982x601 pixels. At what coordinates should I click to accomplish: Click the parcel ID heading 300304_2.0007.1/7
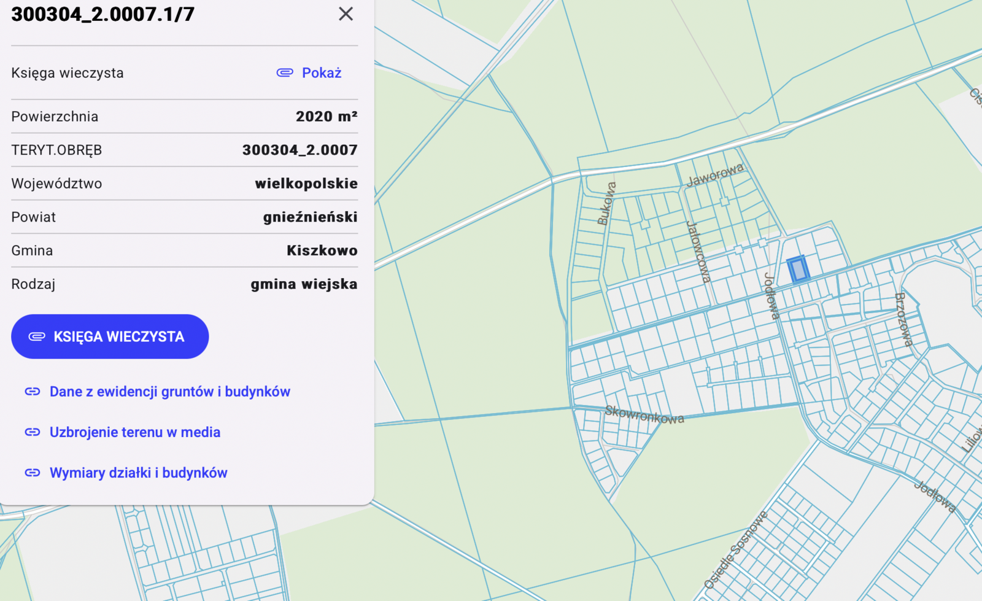point(103,14)
